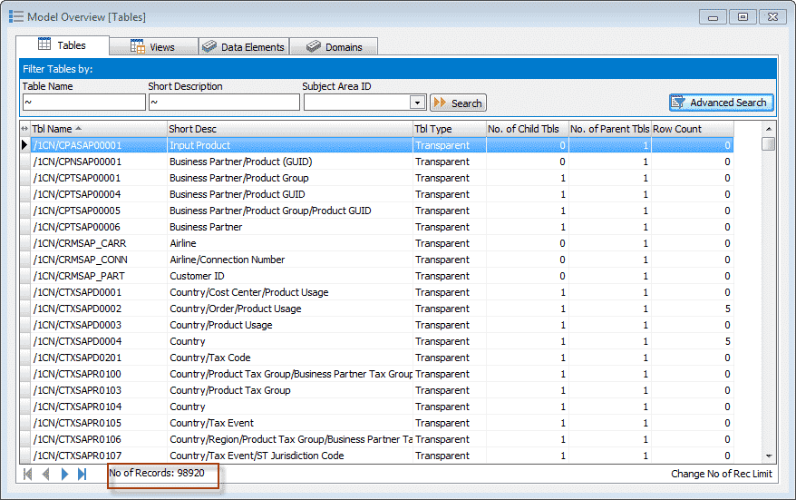
Task: Go to first page of records
Action: (28, 474)
